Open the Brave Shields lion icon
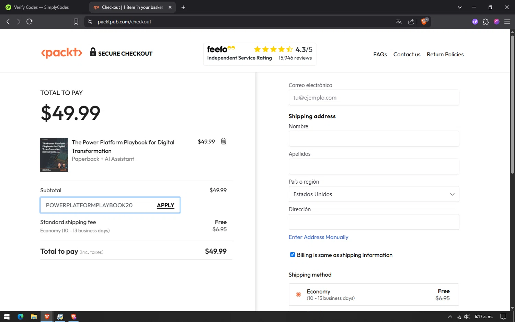The height and width of the screenshot is (322, 515). 424,21
